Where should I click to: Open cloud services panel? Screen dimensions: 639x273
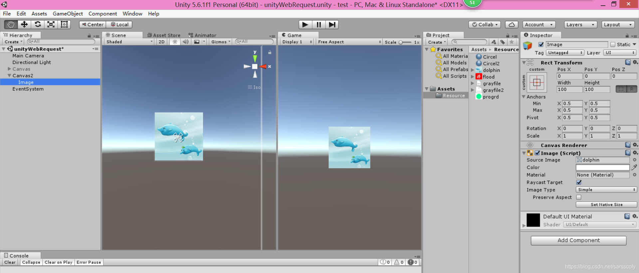512,25
